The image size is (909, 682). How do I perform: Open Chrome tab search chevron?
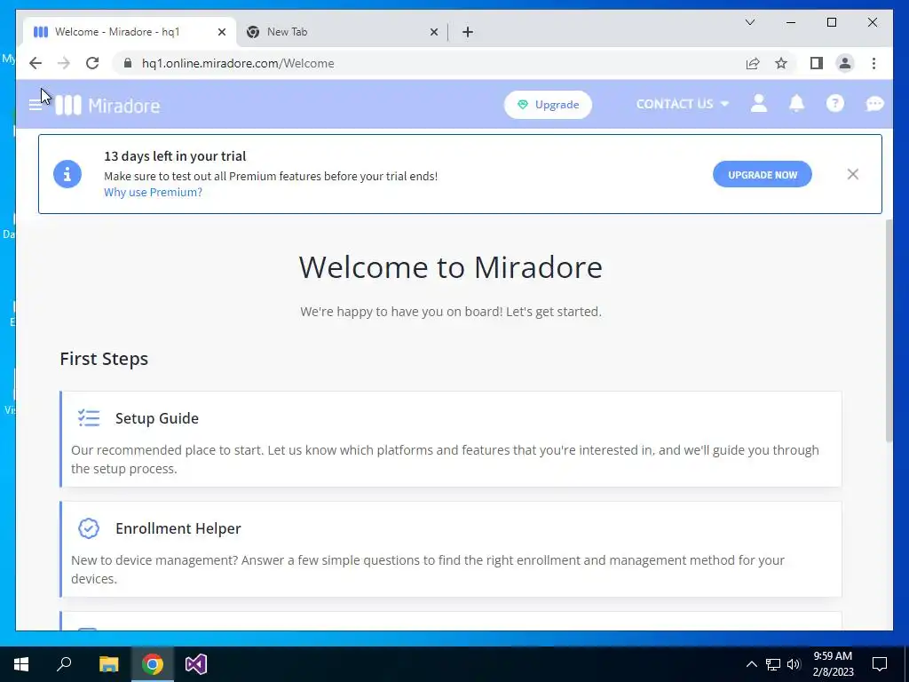tap(750, 22)
